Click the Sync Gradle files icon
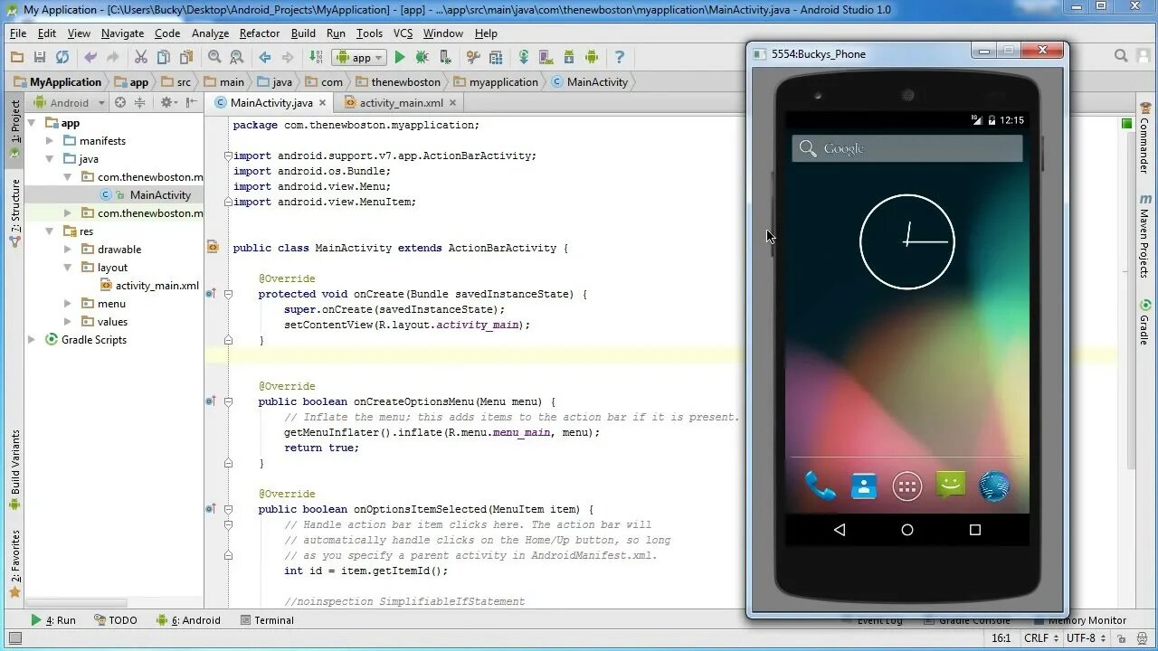Viewport: 1158px width, 651px height. 524,57
